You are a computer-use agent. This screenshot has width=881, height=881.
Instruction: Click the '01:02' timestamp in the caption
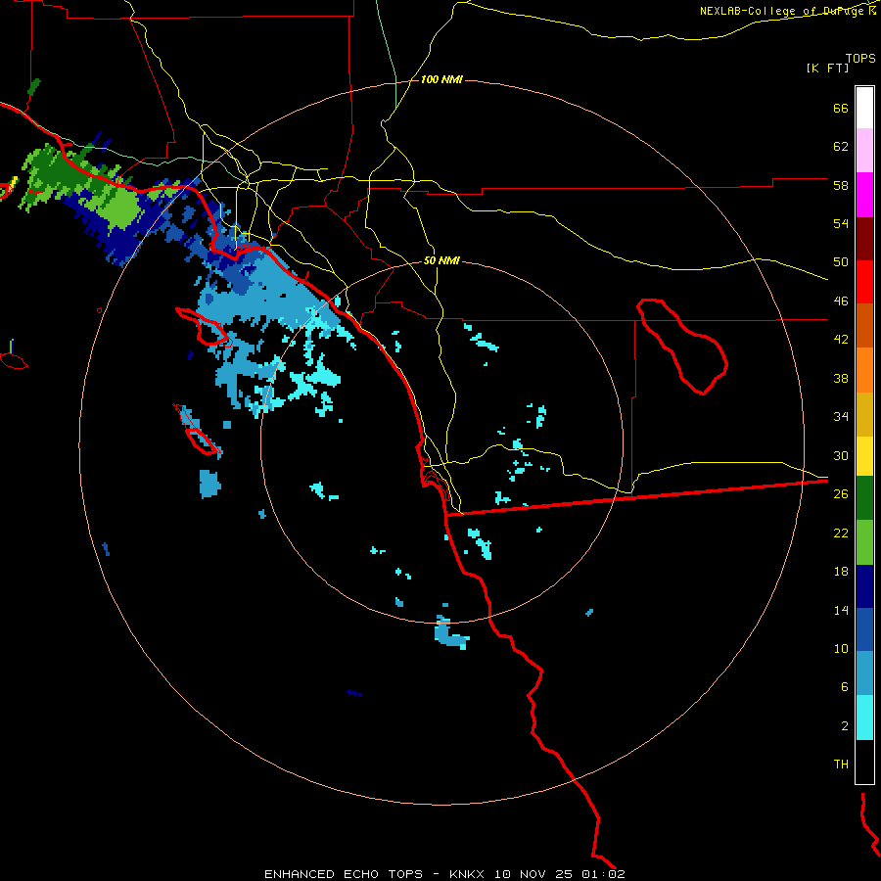(x=603, y=874)
